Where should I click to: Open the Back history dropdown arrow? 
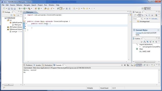click(89, 9)
